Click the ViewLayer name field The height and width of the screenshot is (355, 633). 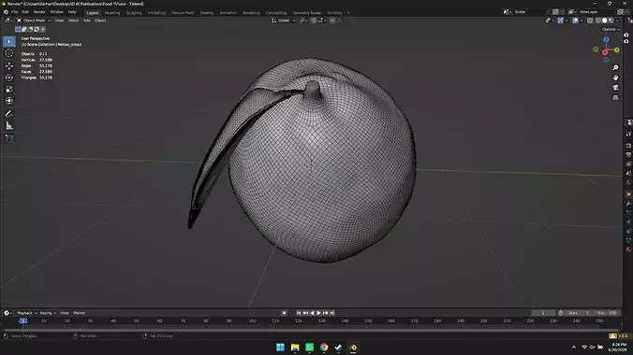pyautogui.click(x=596, y=12)
